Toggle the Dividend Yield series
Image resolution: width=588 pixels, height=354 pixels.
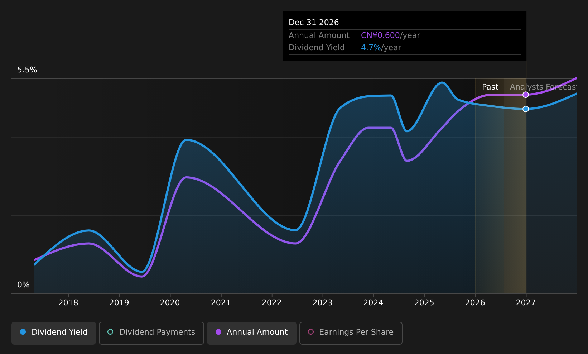click(54, 333)
